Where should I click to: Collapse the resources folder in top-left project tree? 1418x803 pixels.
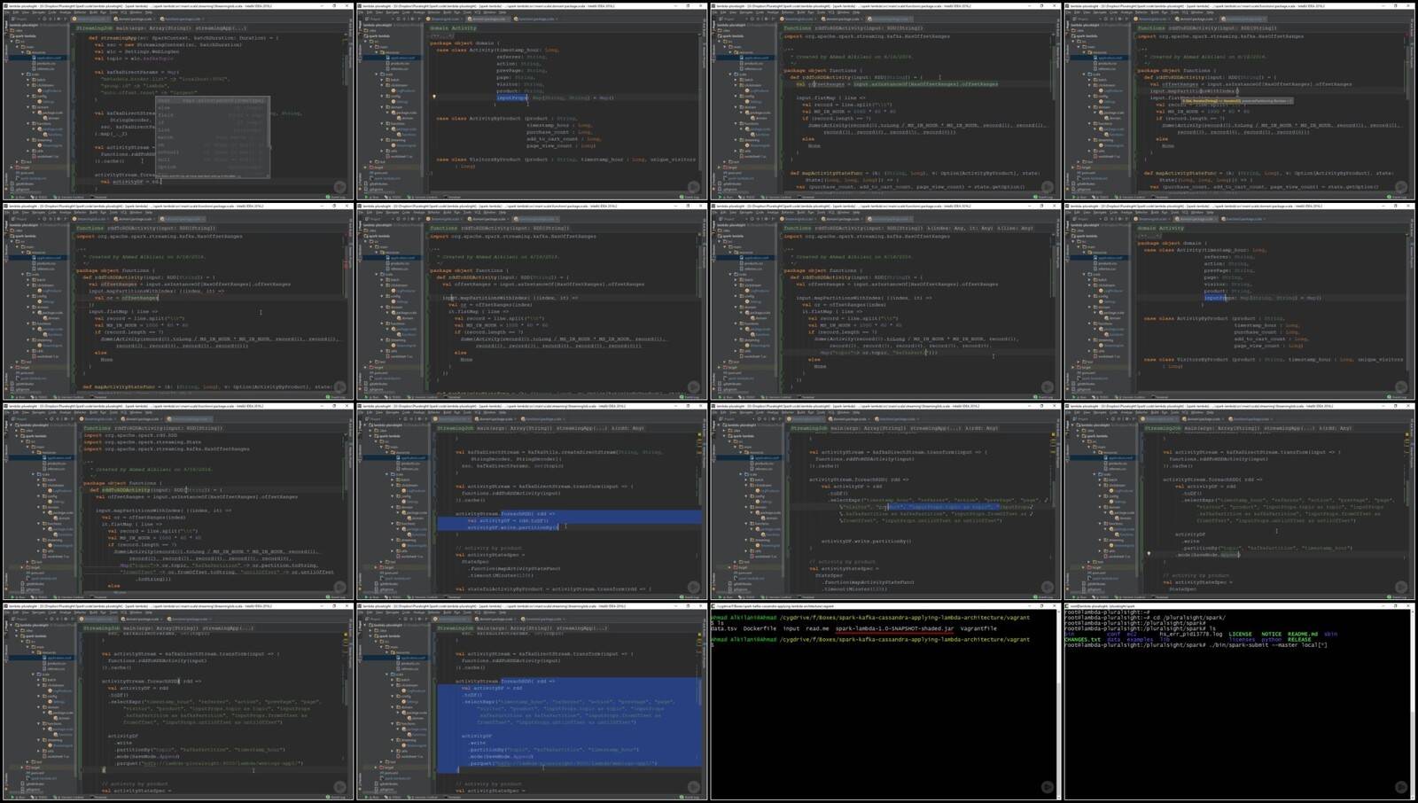pyautogui.click(x=24, y=52)
